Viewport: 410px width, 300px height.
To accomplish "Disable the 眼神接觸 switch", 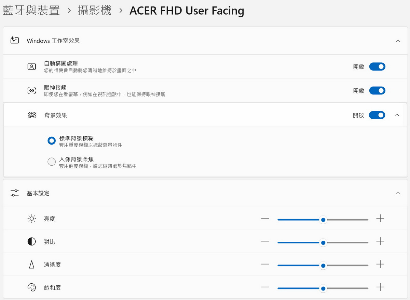I will (377, 91).
